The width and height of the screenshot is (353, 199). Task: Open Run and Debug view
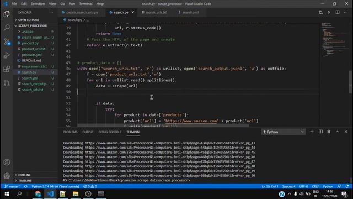[7, 55]
